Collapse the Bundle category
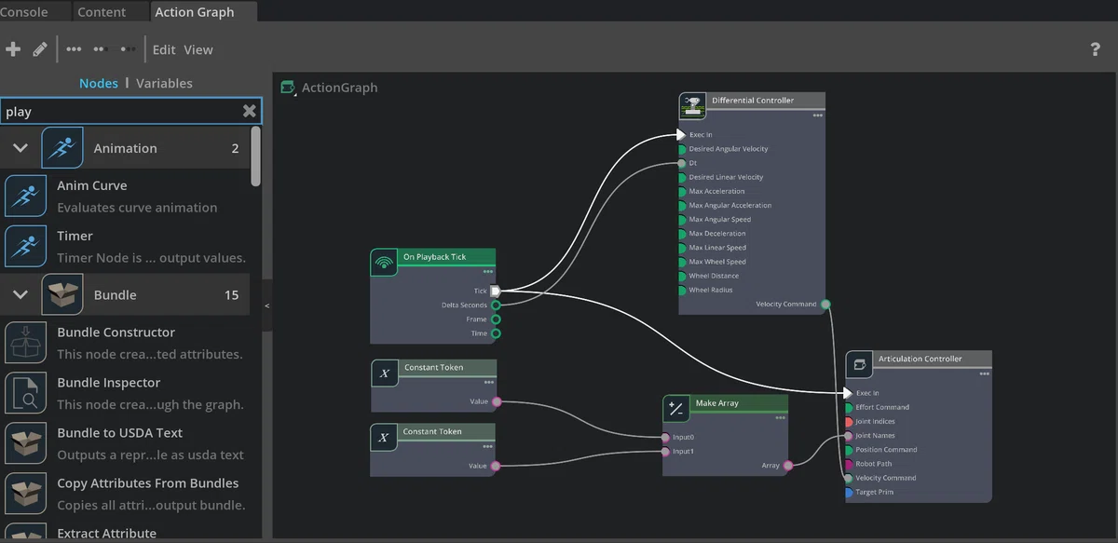1118x543 pixels. (20, 294)
